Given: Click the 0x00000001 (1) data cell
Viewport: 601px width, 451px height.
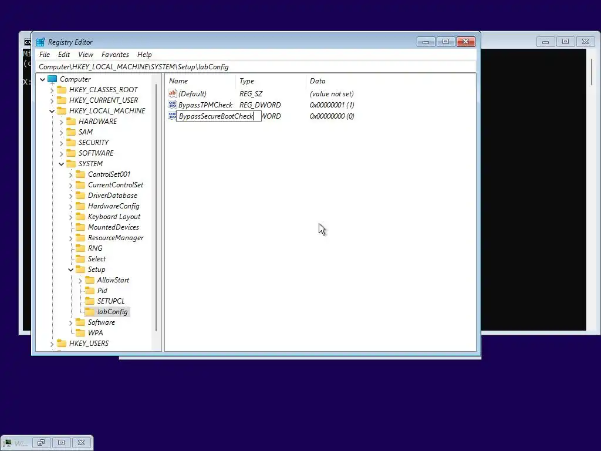Looking at the screenshot, I should click(332, 105).
